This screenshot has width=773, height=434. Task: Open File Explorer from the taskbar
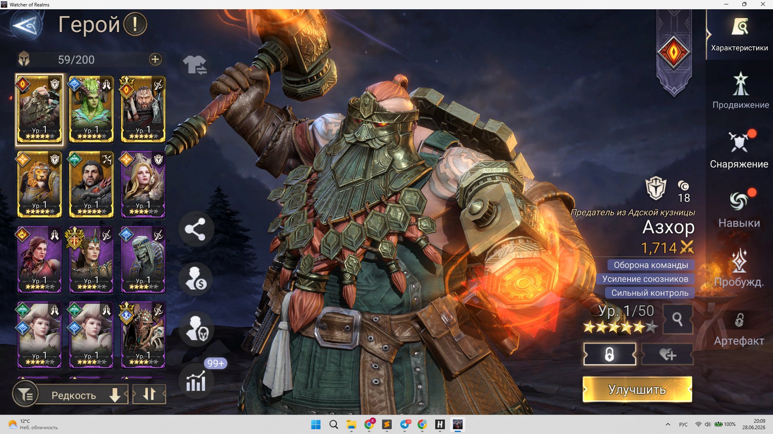click(x=351, y=424)
